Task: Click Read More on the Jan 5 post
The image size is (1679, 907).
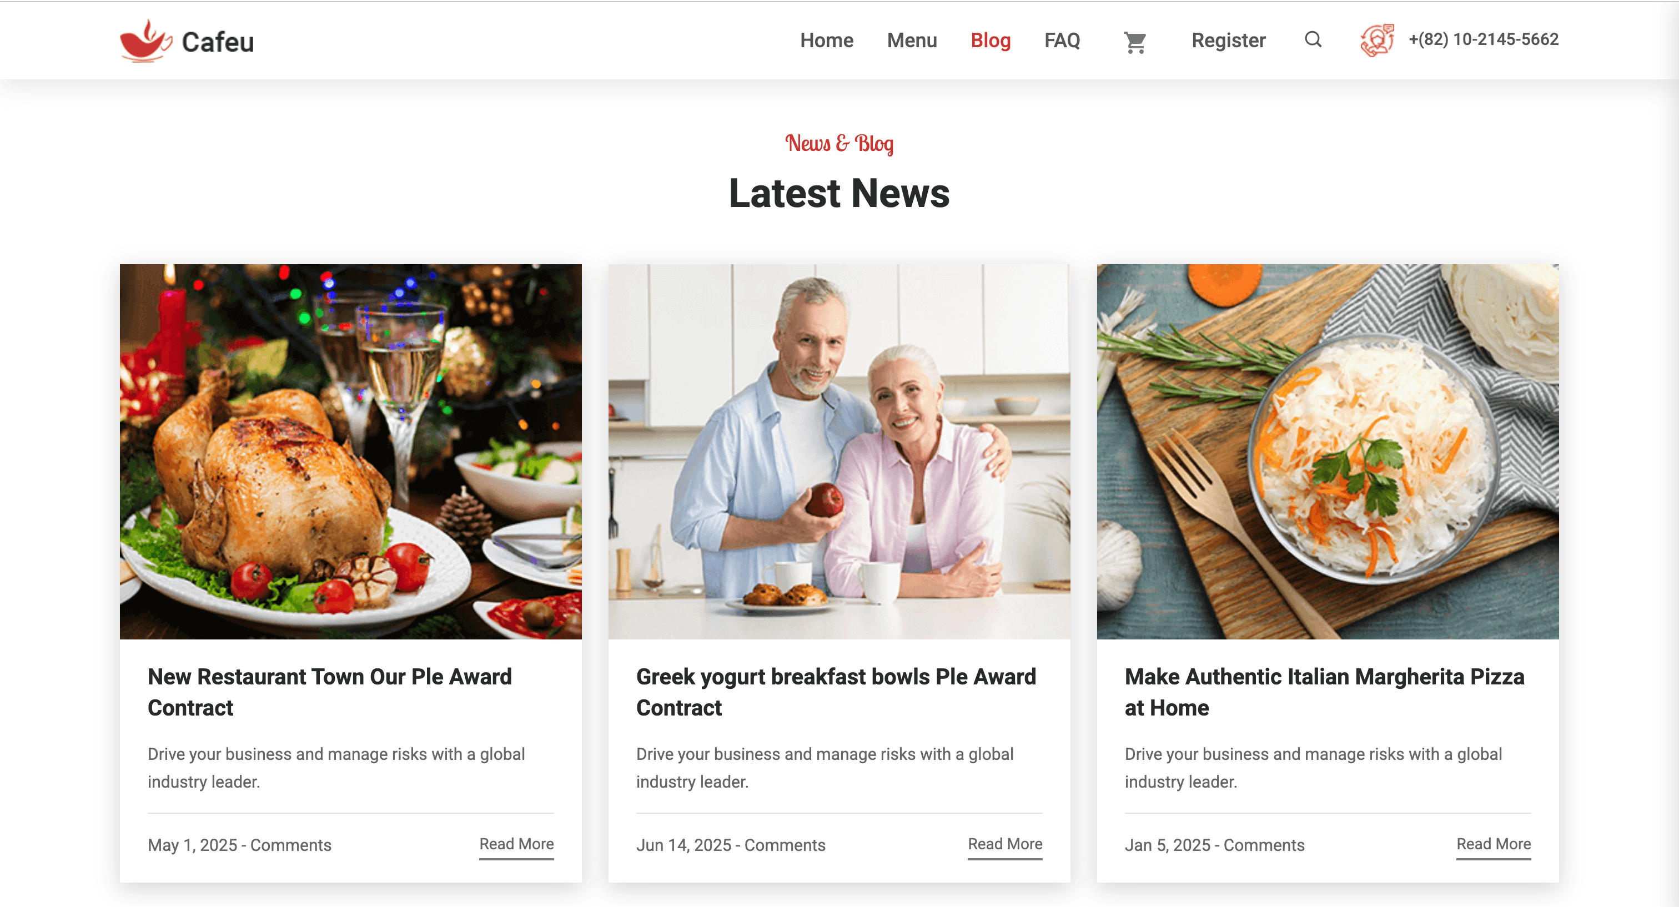Action: [1494, 844]
